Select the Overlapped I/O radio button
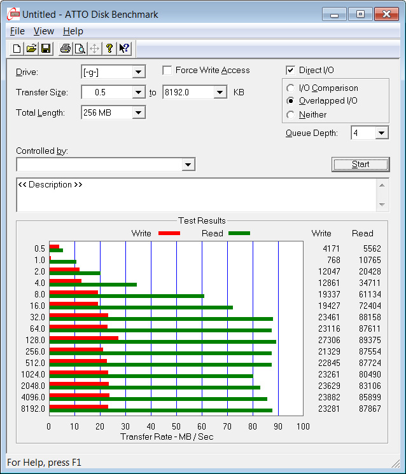The image size is (406, 474). point(290,100)
